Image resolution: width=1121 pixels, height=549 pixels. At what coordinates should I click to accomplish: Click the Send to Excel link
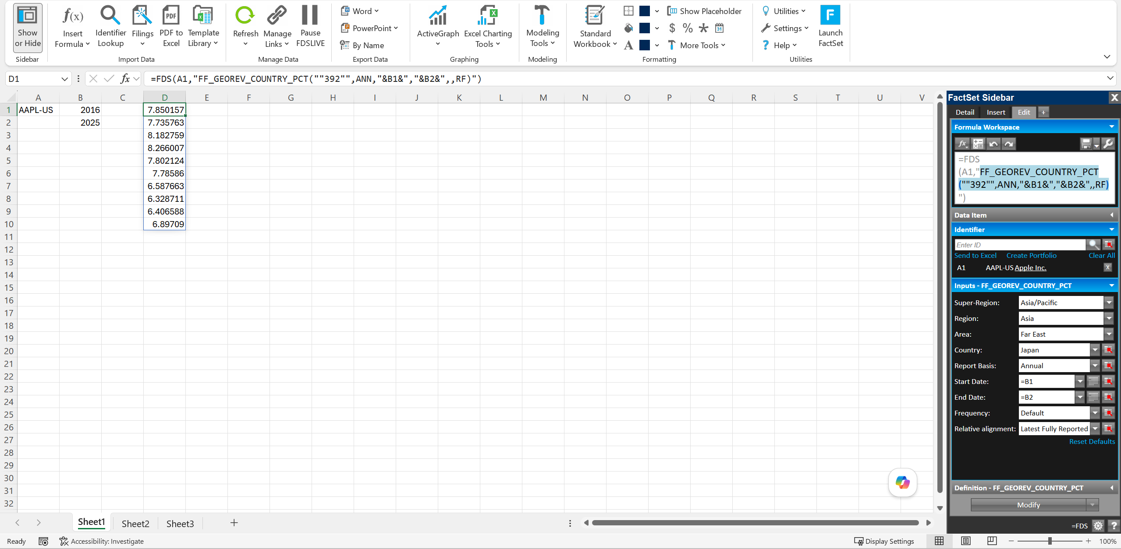pos(975,256)
